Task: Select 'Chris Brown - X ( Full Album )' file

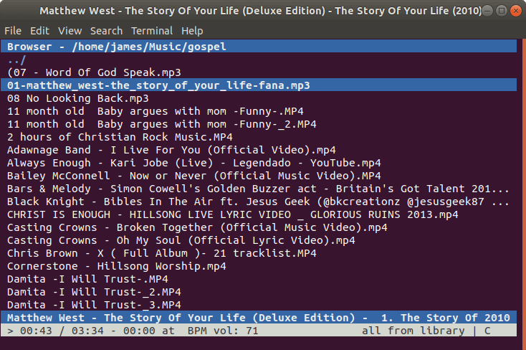Action: coord(162,253)
